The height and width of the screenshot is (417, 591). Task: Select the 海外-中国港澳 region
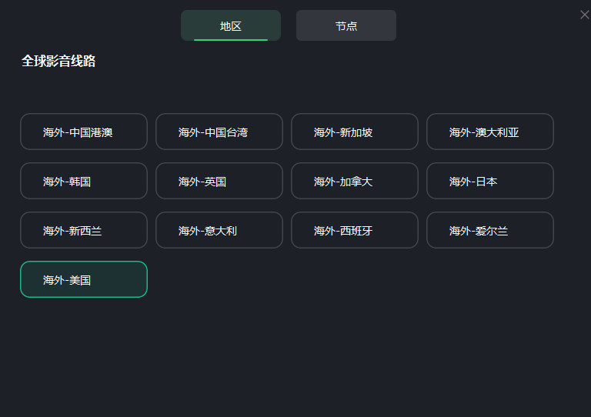click(84, 132)
